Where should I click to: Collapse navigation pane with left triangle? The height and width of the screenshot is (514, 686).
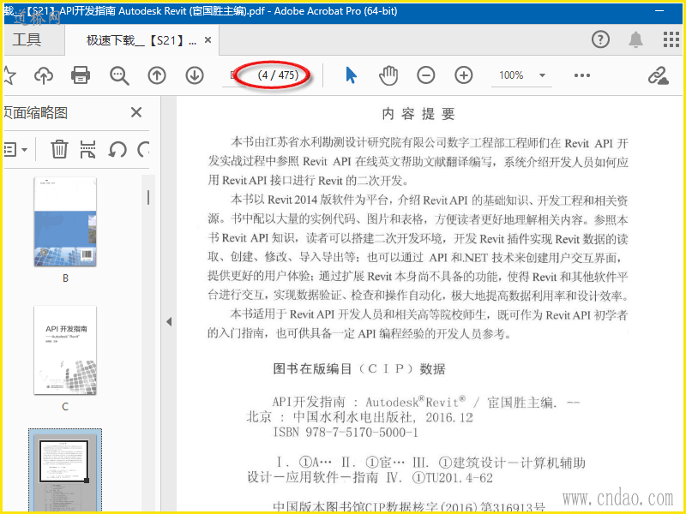tap(169, 322)
